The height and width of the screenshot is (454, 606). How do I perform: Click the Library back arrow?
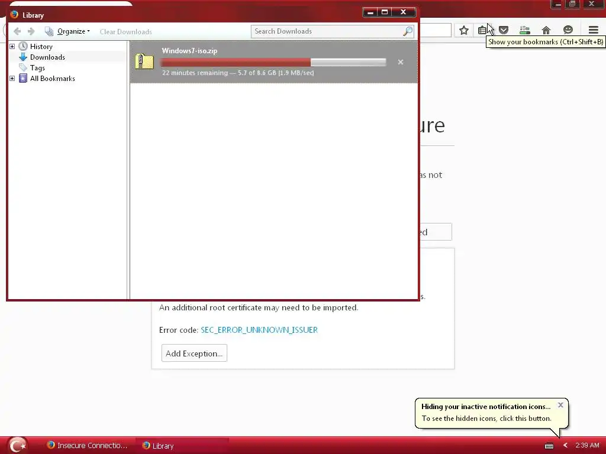coord(17,31)
